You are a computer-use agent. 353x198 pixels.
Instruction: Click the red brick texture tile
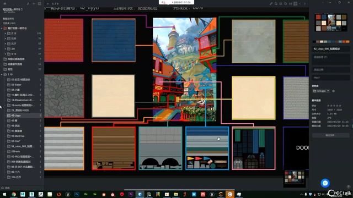(x=64, y=40)
